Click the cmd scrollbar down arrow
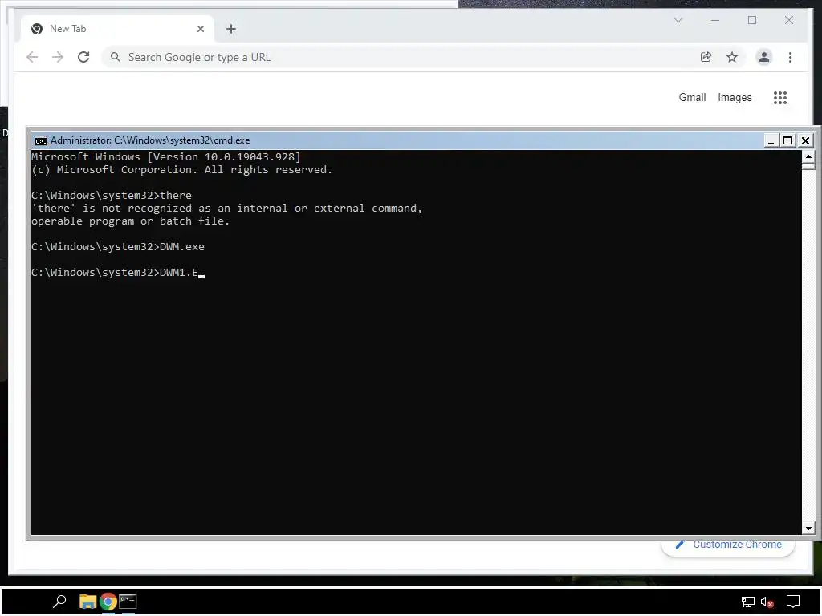Screen dimensions: 822x616 pos(808,529)
